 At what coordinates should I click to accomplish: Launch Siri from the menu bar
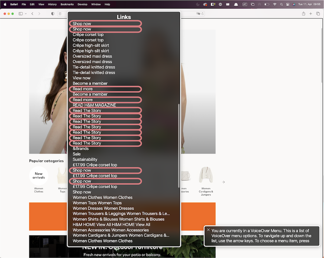click(294, 4)
